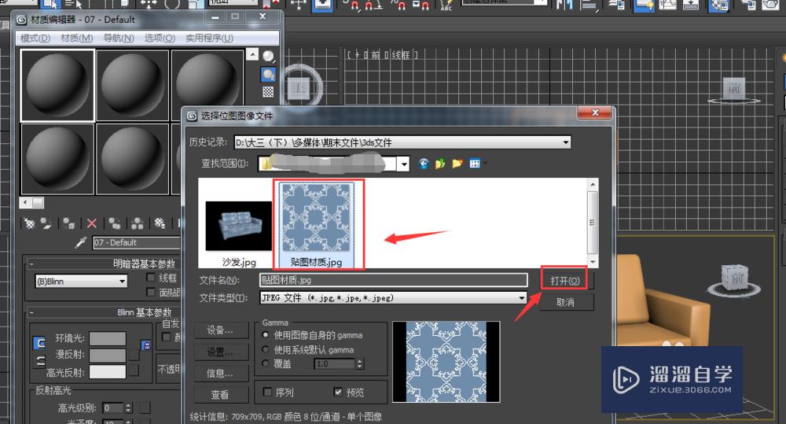
Task: Click Make Material Copy icon
Action: click(x=115, y=223)
